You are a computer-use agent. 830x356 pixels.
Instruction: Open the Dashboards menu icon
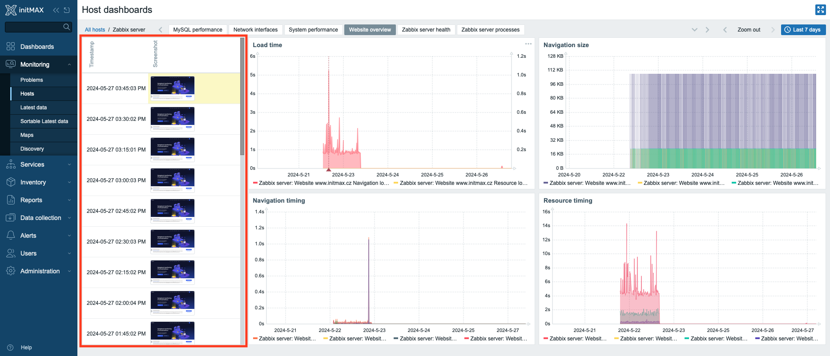pos(11,46)
